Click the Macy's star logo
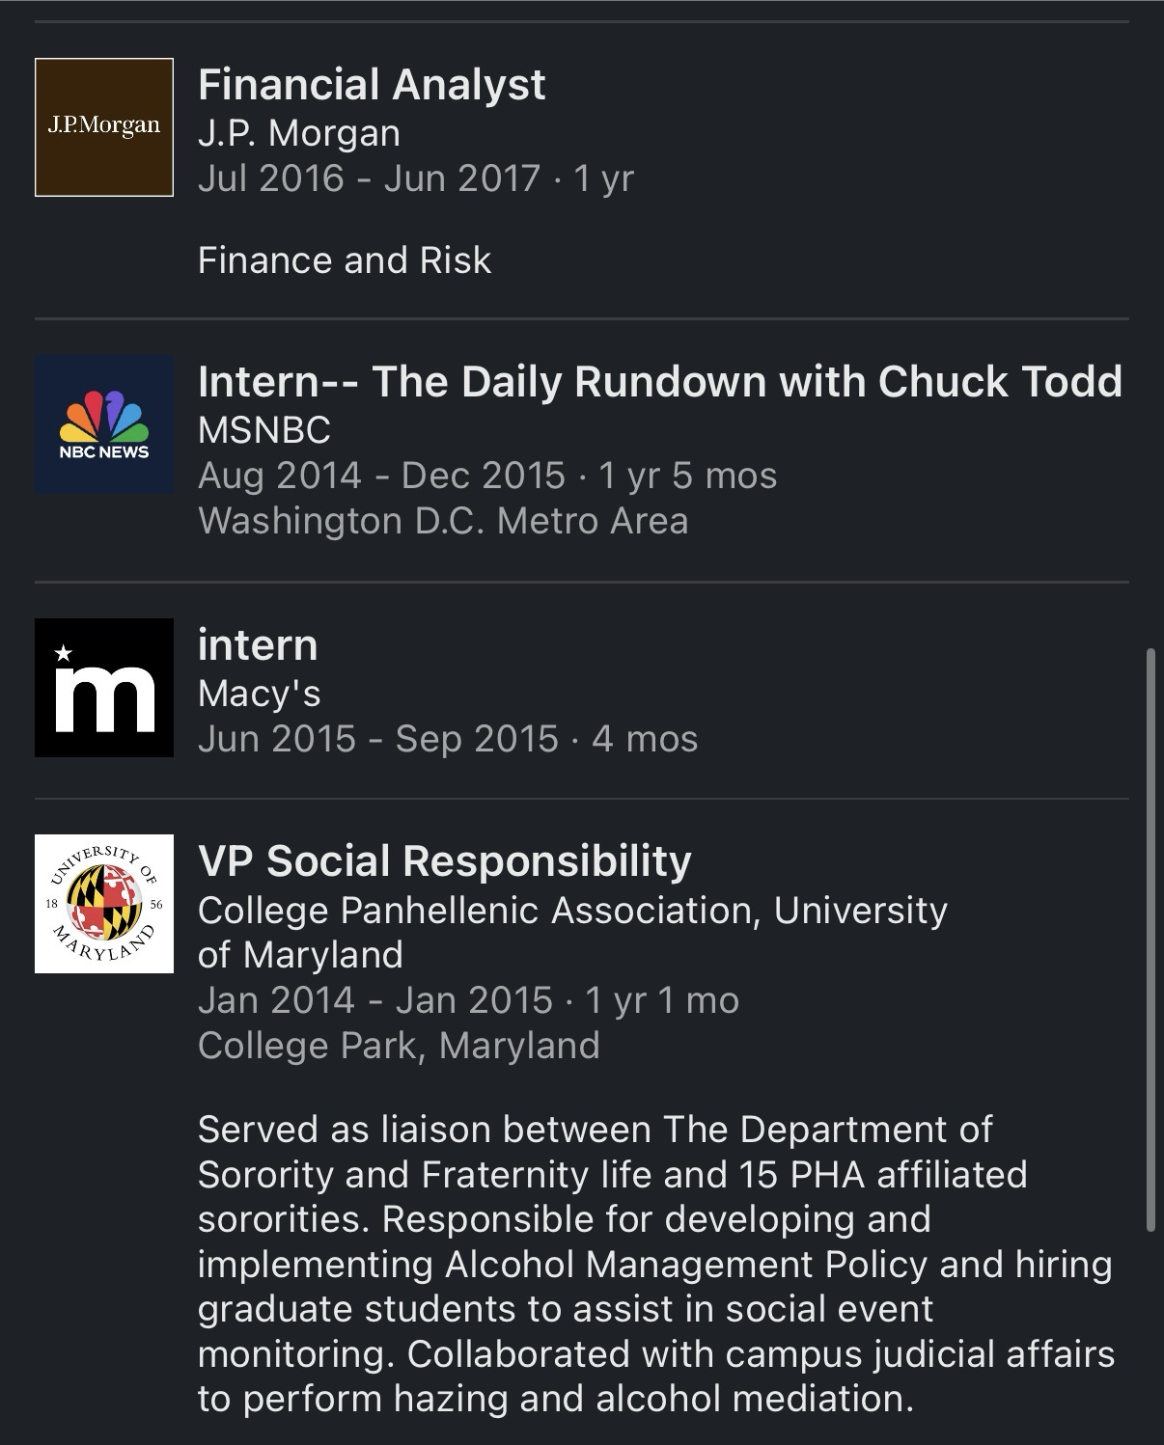Image resolution: width=1164 pixels, height=1445 pixels. (104, 688)
